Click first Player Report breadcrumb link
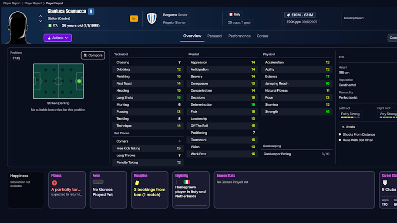This screenshot has width=397, height=223. click(12, 3)
